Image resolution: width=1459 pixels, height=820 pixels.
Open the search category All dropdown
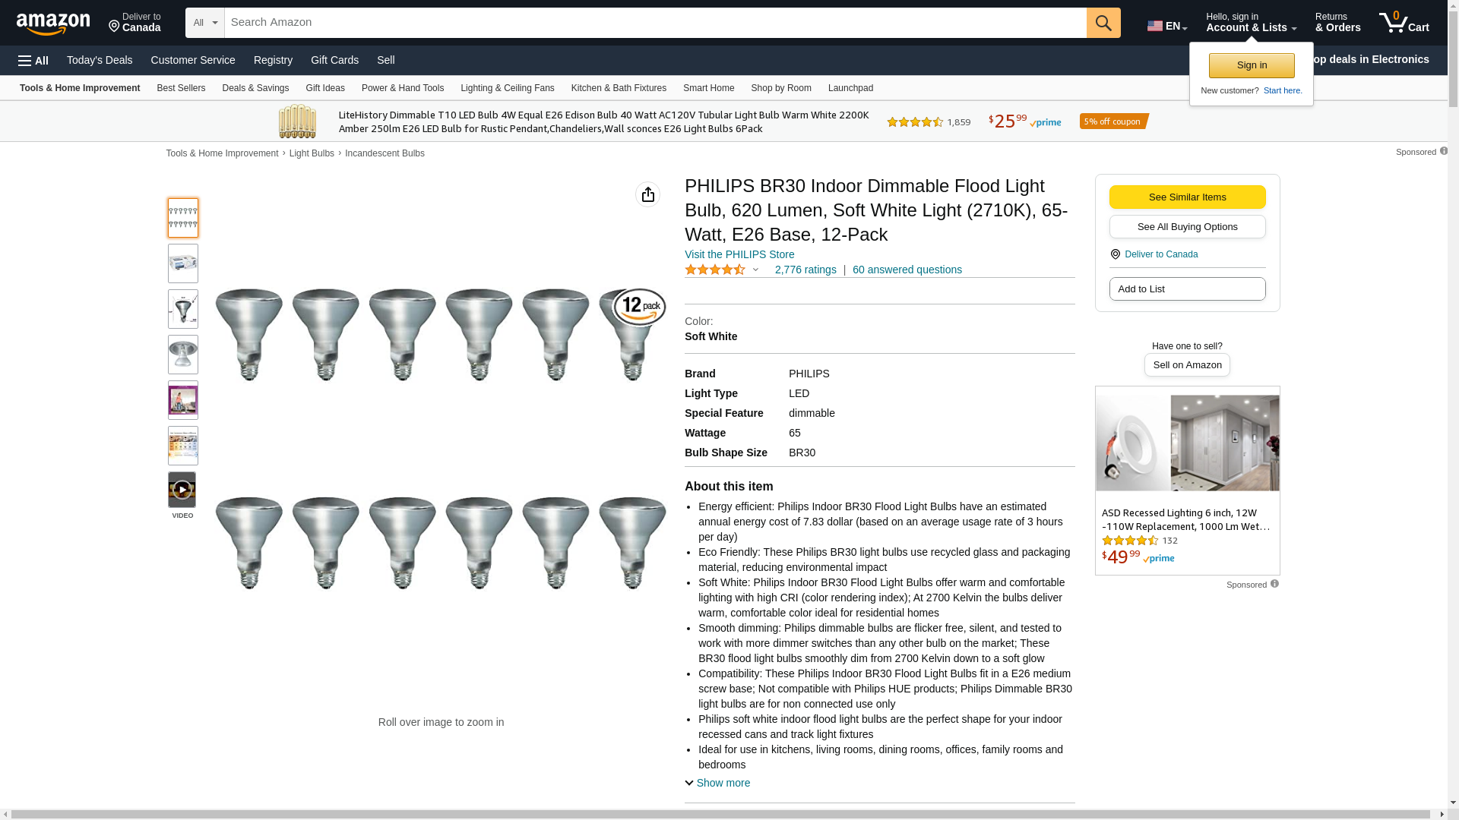(x=204, y=23)
